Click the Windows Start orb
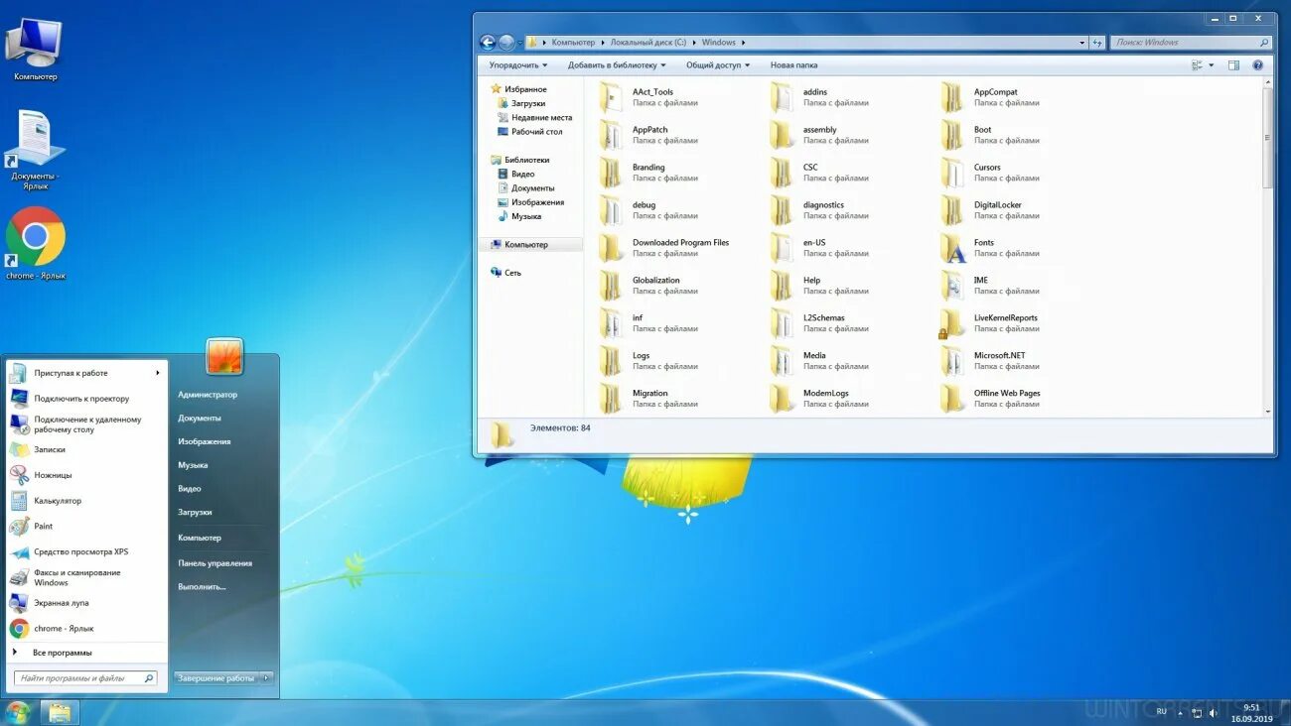 (18, 712)
